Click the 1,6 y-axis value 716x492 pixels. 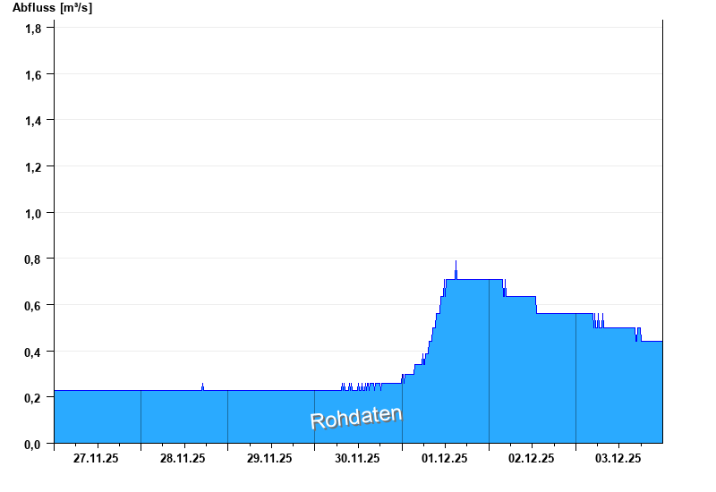(x=33, y=75)
